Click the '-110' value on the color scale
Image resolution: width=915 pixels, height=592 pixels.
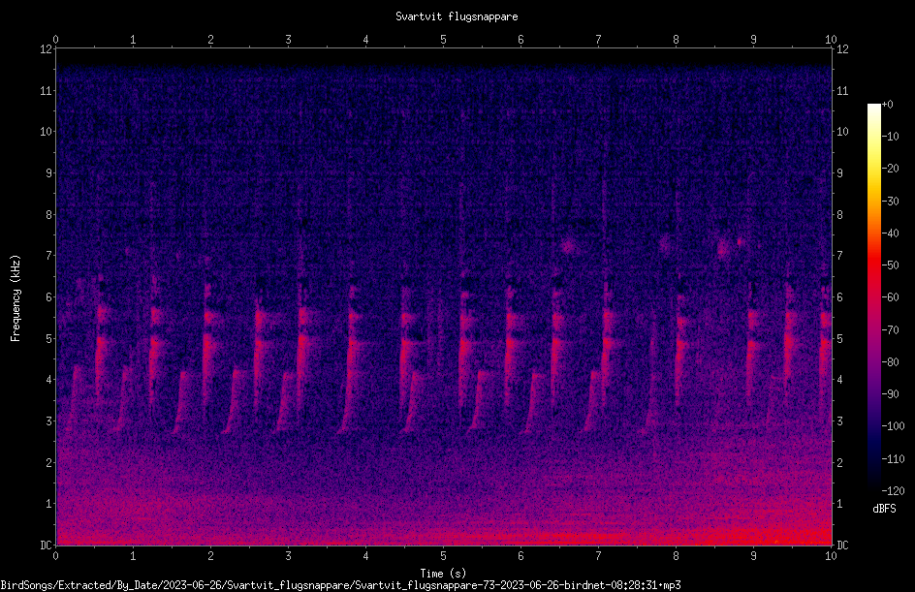click(x=893, y=459)
